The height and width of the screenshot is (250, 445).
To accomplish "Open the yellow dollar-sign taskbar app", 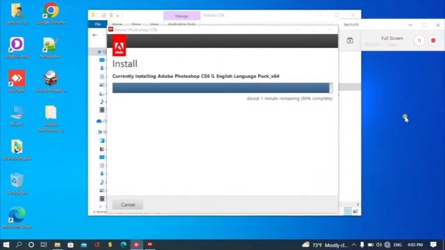I will click(x=110, y=244).
